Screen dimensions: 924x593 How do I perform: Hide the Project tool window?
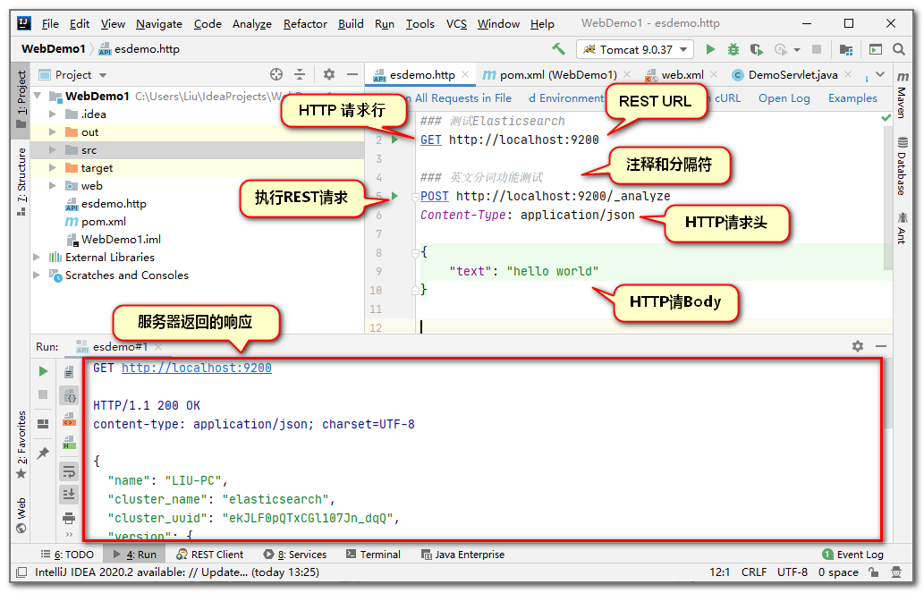point(352,74)
